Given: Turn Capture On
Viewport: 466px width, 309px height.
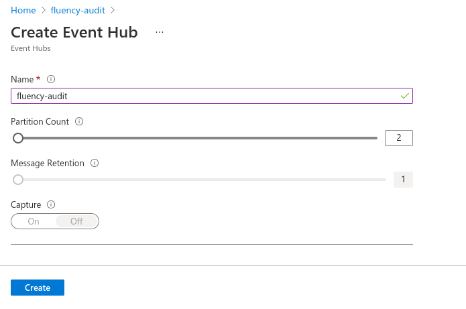Looking at the screenshot, I should [34, 221].
